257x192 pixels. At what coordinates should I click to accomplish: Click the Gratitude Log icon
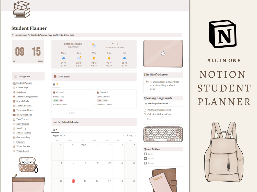(14, 138)
